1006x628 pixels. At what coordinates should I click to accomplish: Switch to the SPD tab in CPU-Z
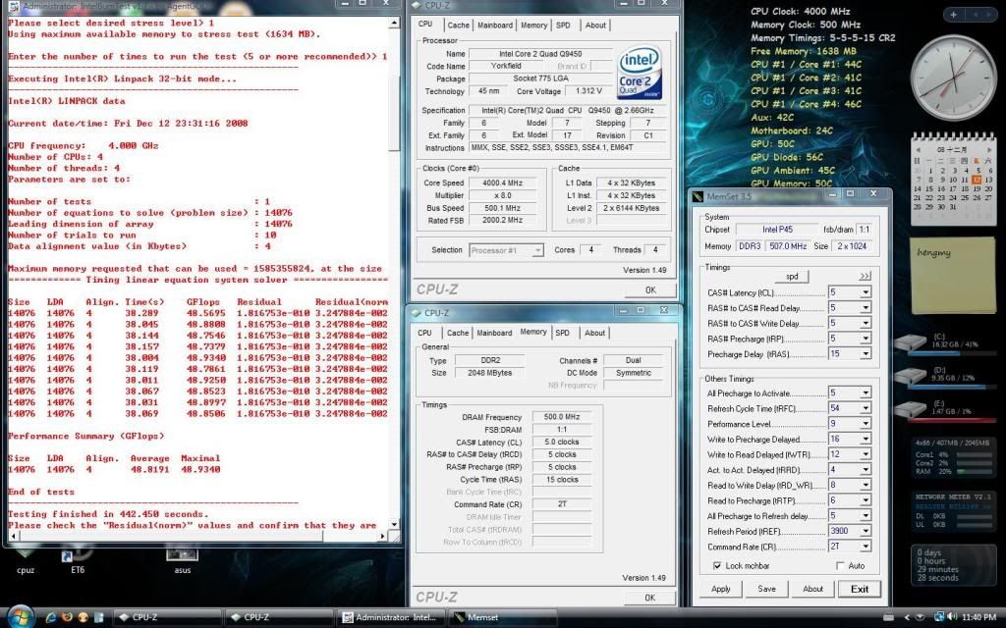(x=564, y=25)
